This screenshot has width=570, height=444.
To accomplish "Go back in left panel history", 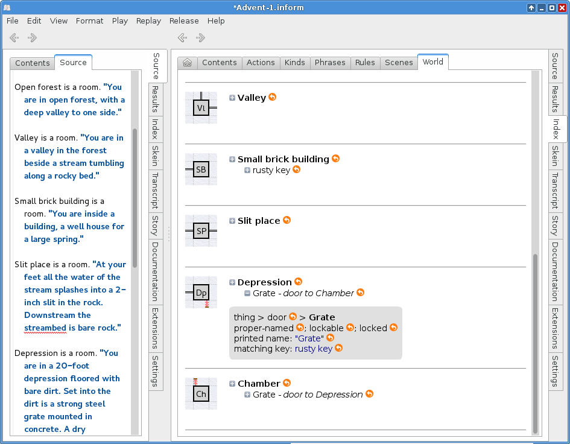I will [x=14, y=37].
